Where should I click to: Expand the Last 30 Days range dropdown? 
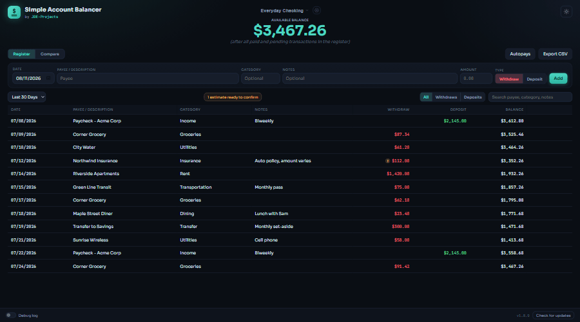pos(26,97)
